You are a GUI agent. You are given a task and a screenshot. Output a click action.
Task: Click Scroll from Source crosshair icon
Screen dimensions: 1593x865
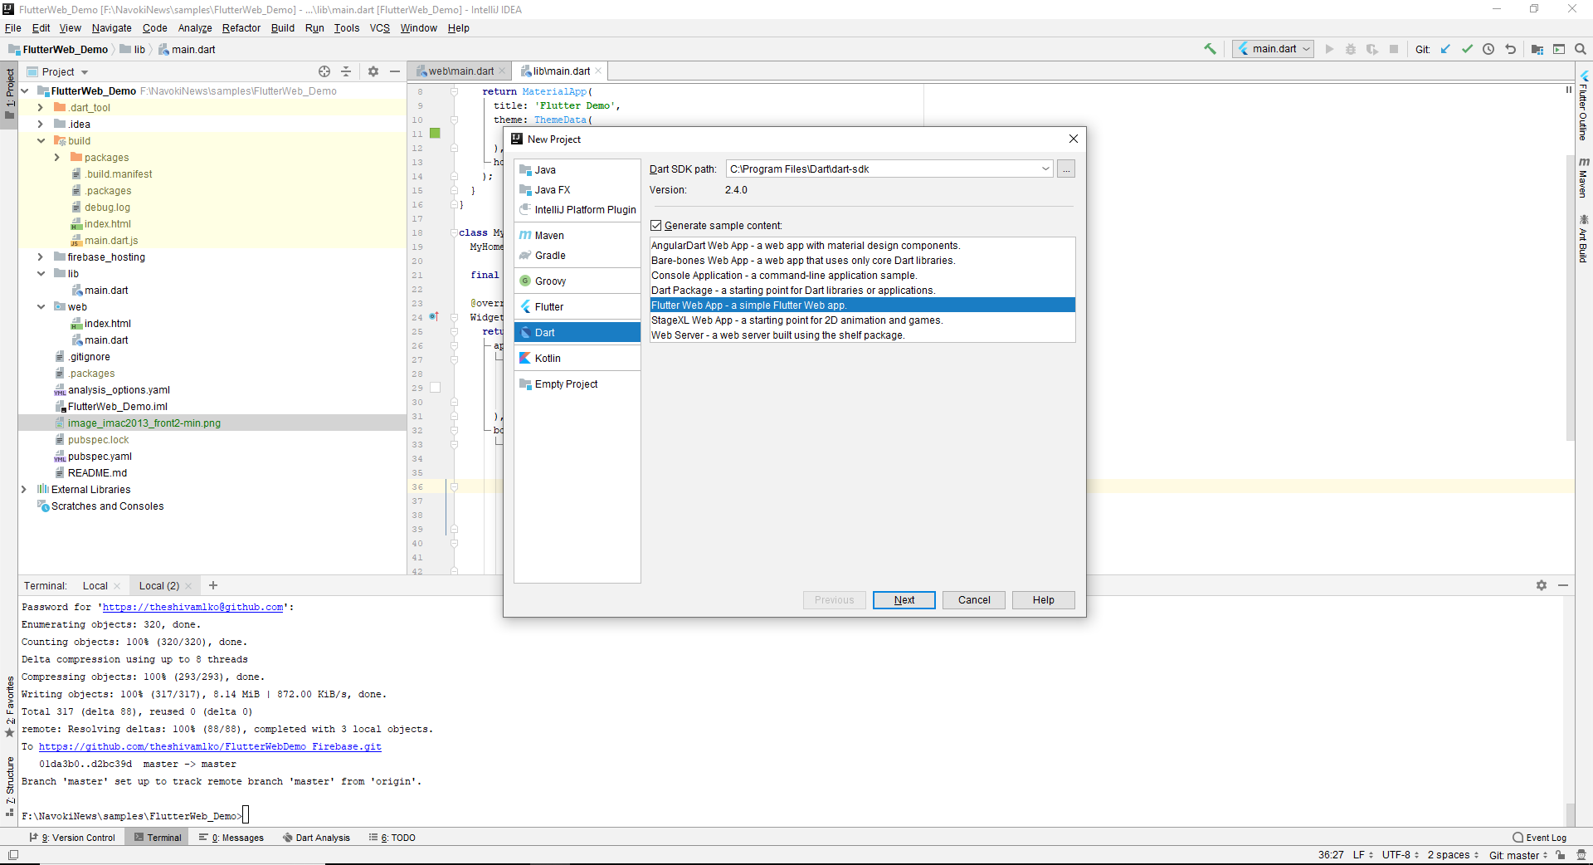324,71
